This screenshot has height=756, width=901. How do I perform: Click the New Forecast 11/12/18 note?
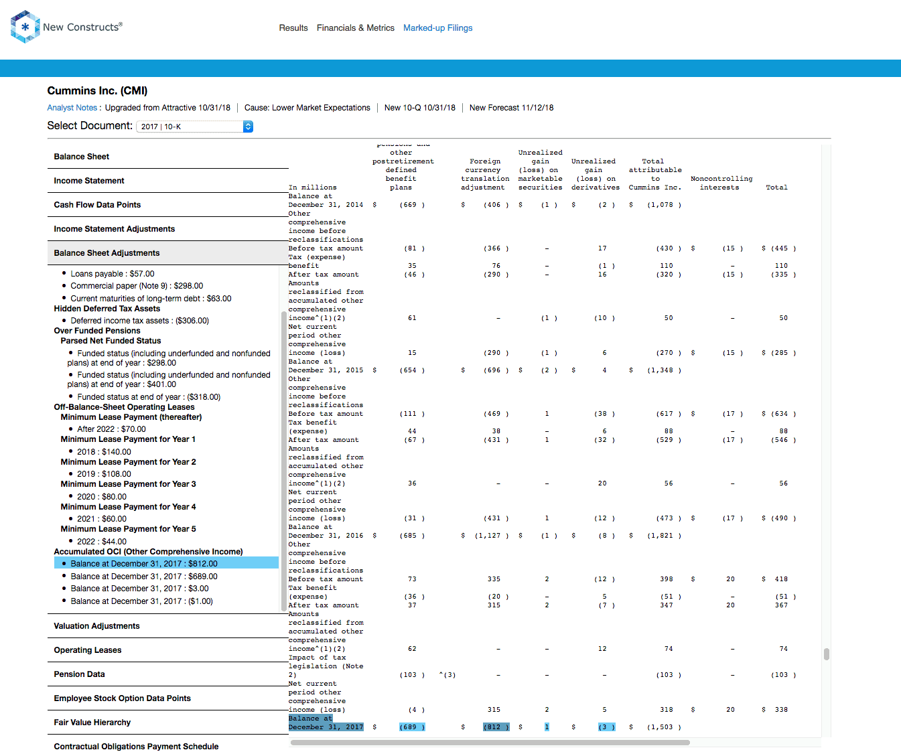pyautogui.click(x=511, y=108)
